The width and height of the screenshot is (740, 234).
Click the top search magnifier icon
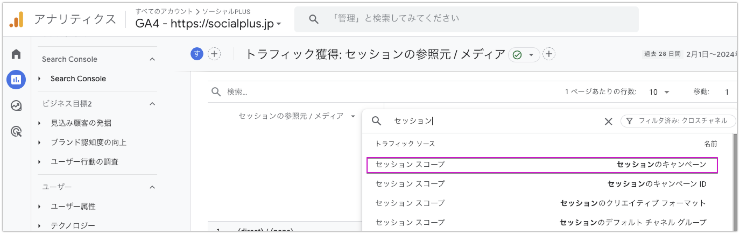(313, 19)
